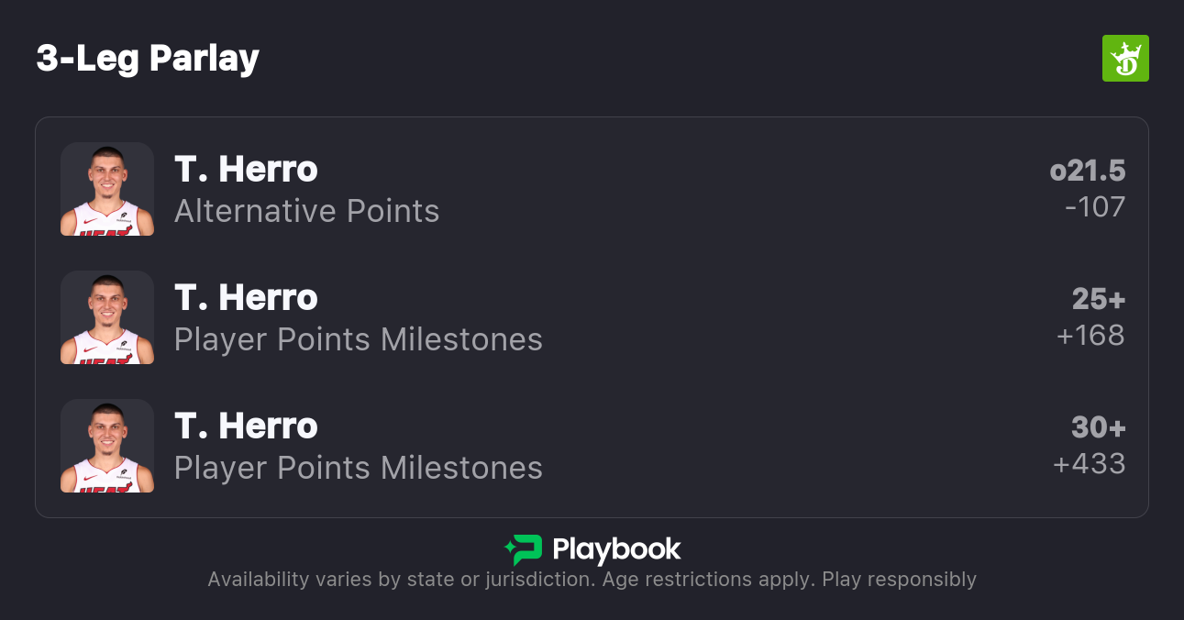Click the green DraftKings logo icon

coord(1124,59)
